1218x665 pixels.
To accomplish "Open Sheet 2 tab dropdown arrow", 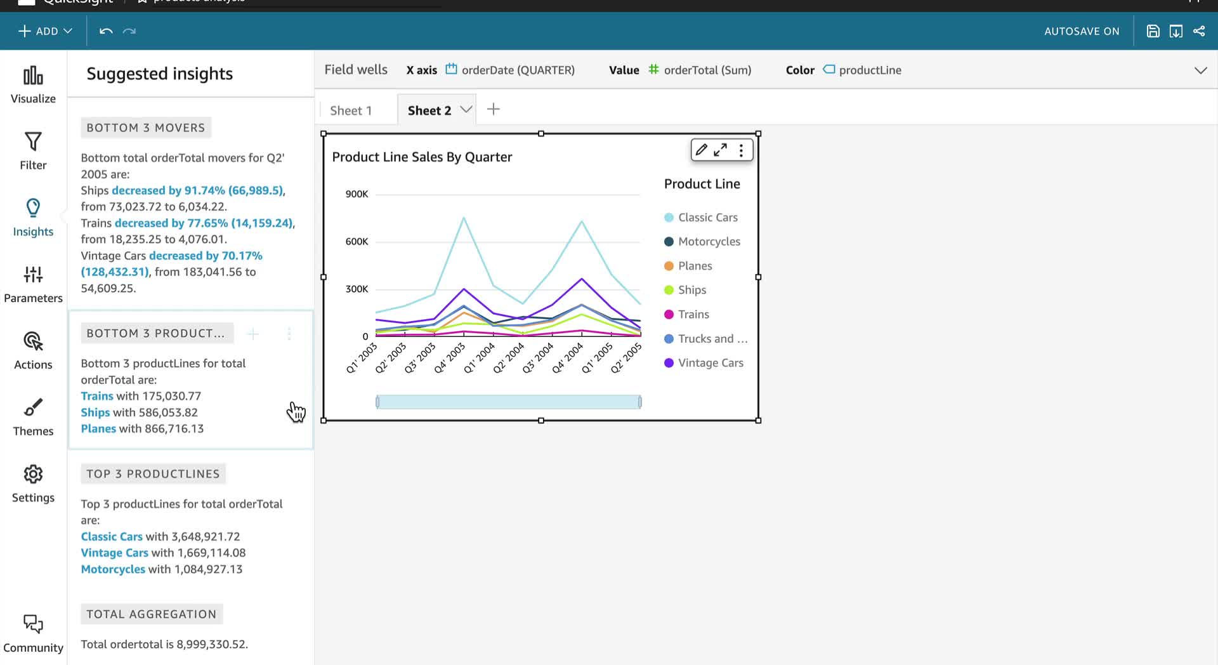I will 466,110.
